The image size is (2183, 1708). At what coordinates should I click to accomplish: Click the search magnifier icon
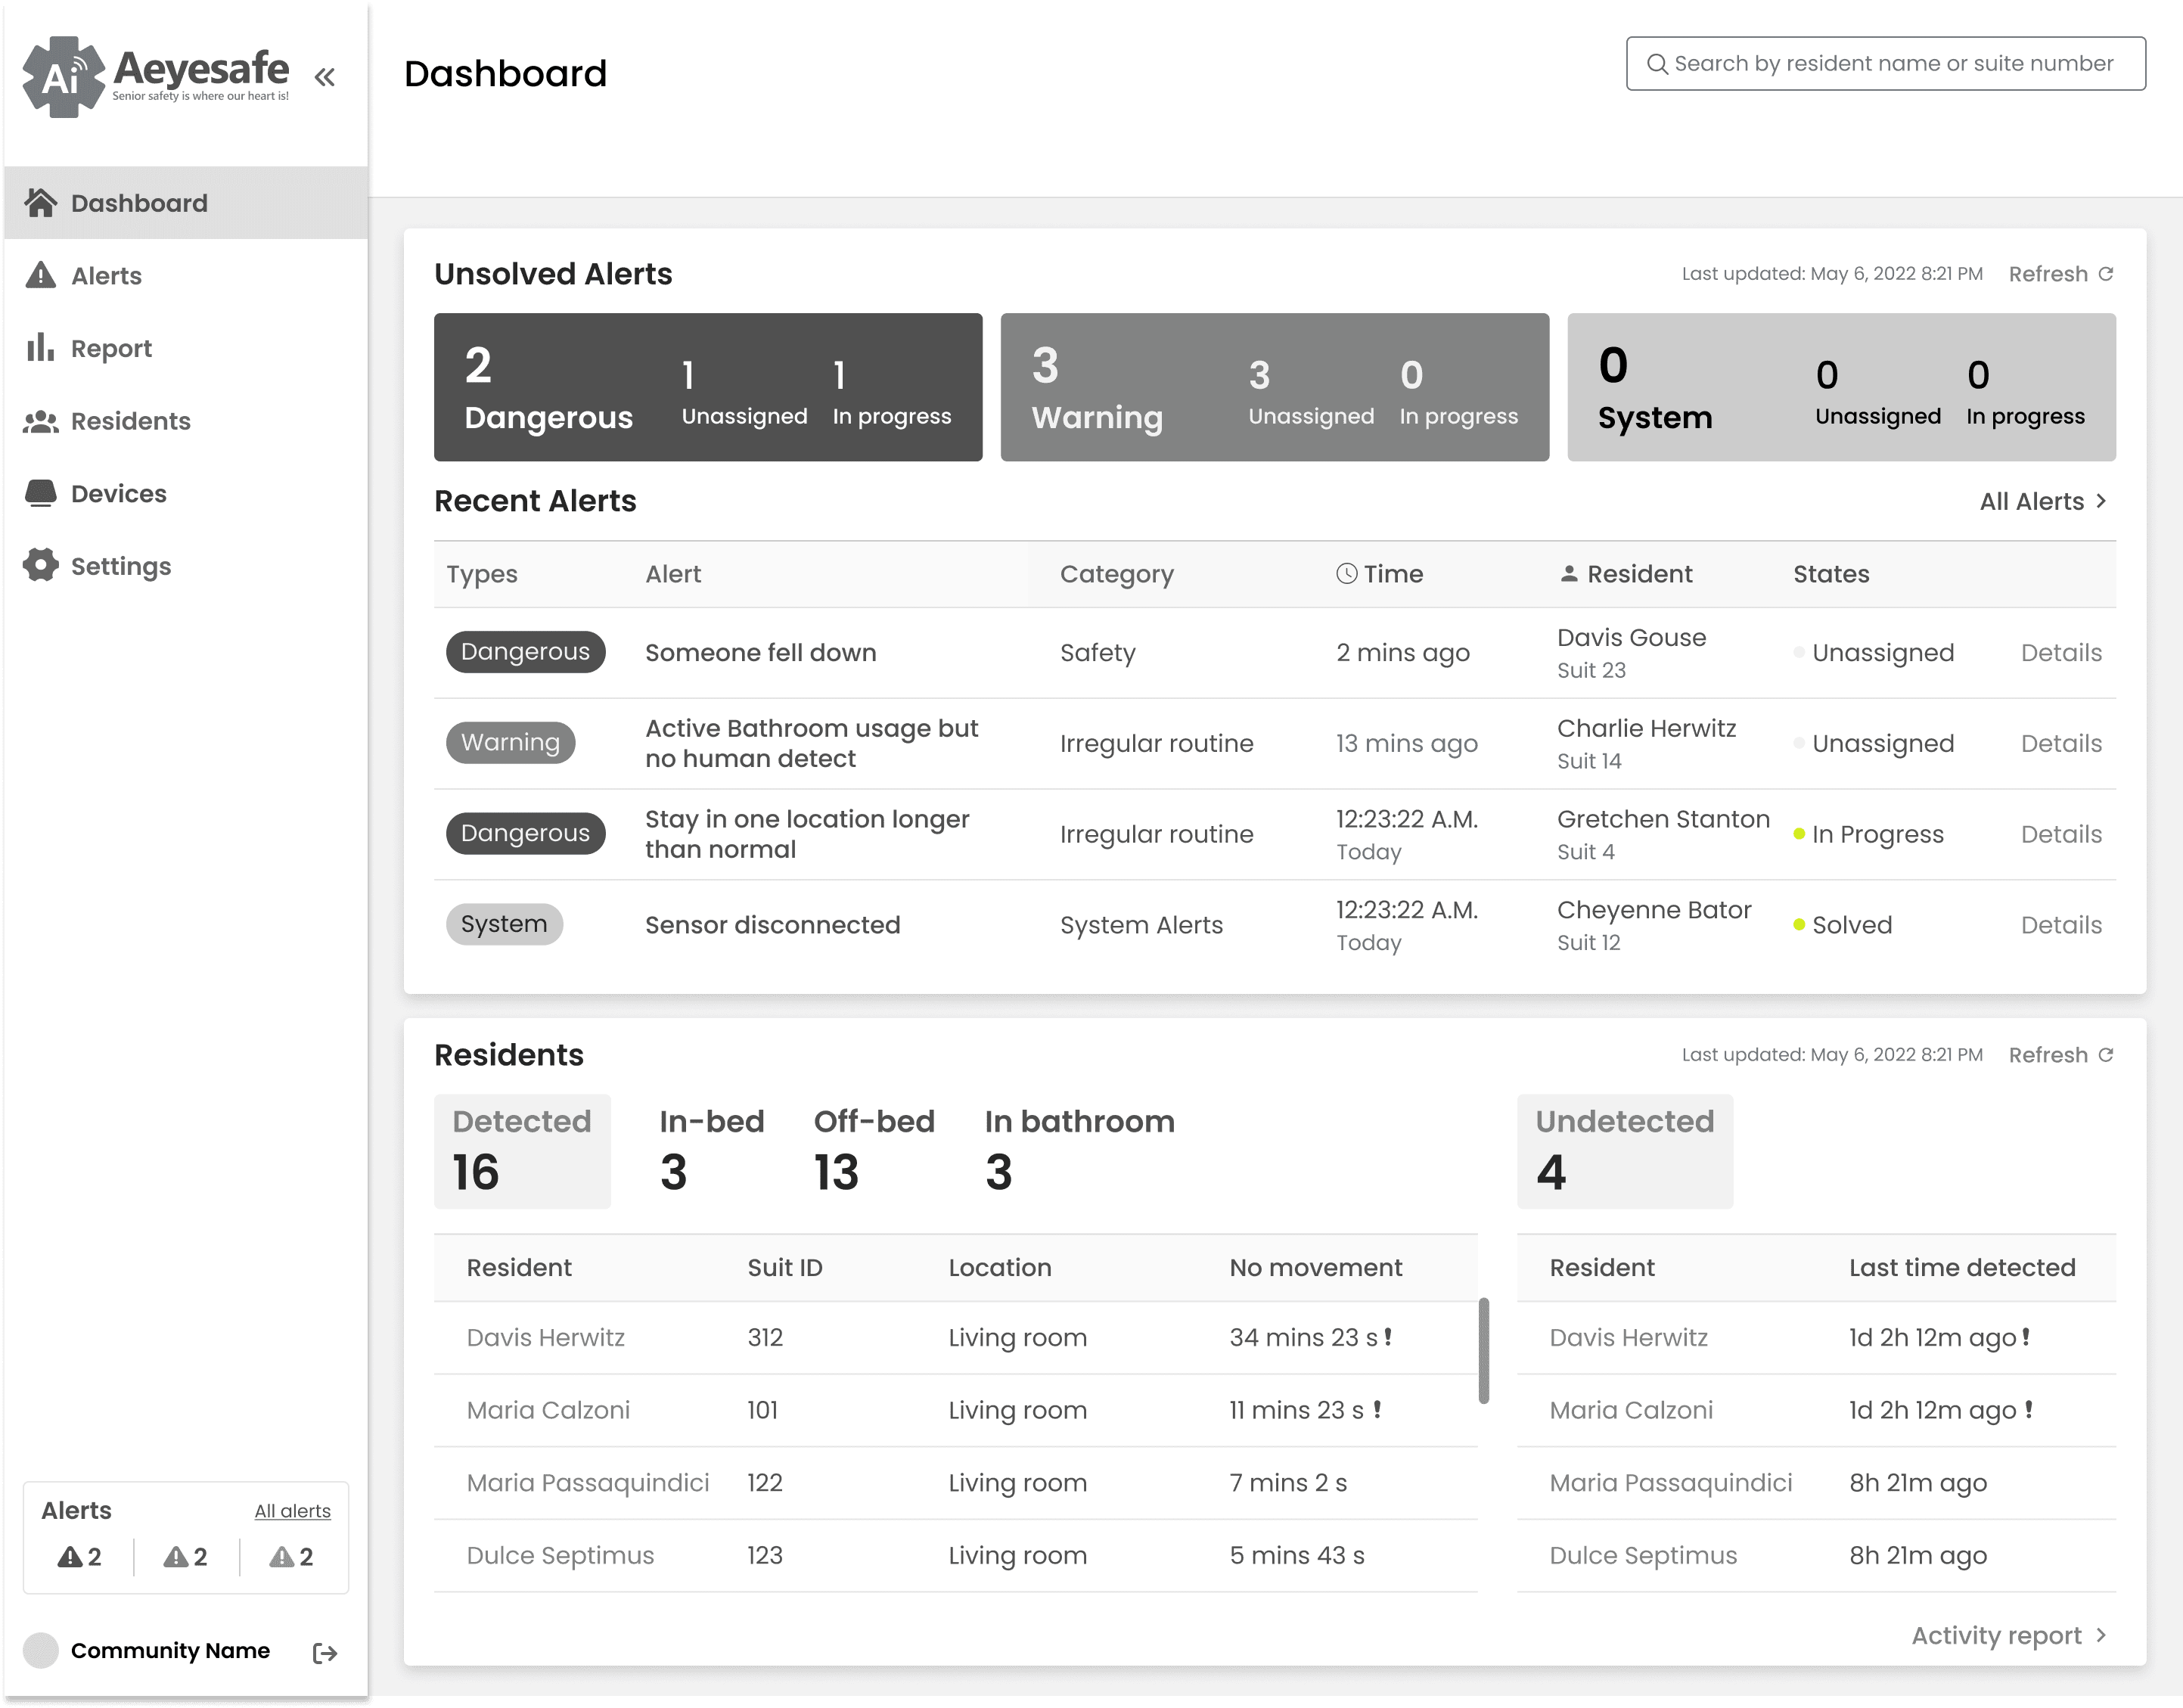tap(1657, 64)
